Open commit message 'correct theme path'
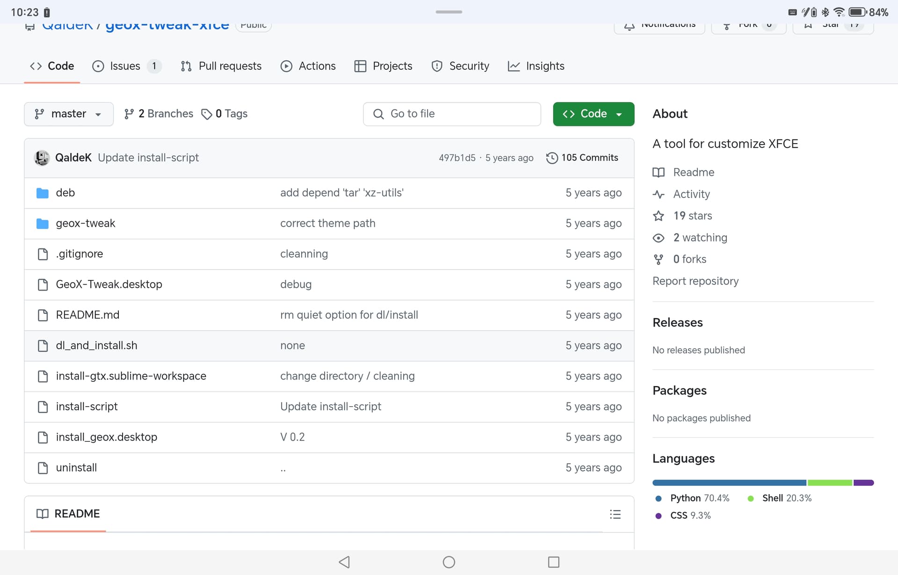The height and width of the screenshot is (575, 898). 328,223
